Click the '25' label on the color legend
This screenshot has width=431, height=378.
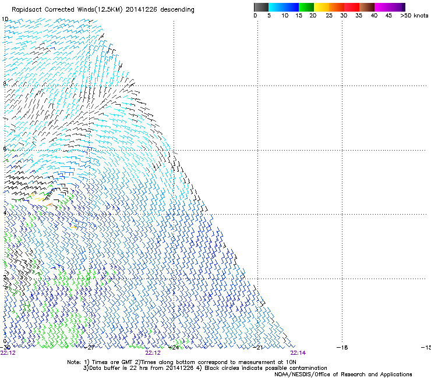(x=329, y=16)
